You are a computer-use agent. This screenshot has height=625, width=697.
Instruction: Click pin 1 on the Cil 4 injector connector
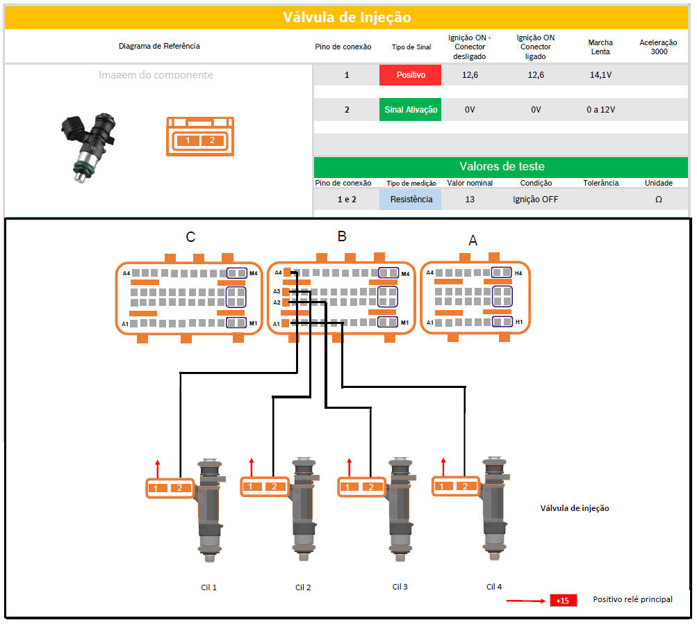tap(443, 486)
